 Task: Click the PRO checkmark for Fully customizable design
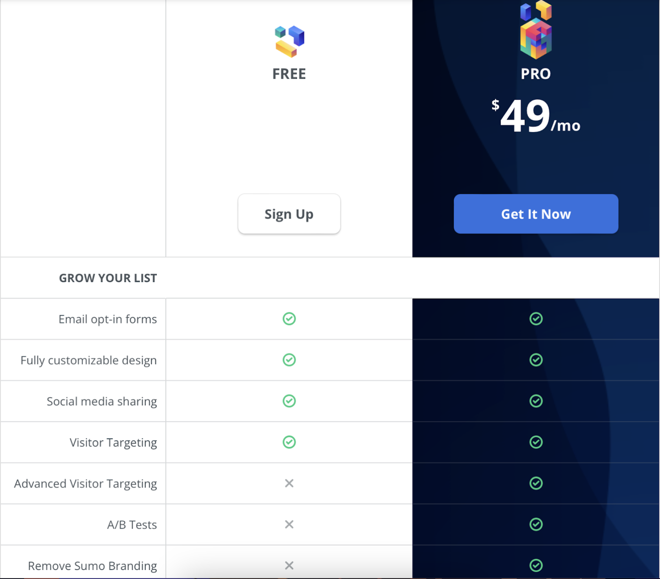(x=535, y=360)
